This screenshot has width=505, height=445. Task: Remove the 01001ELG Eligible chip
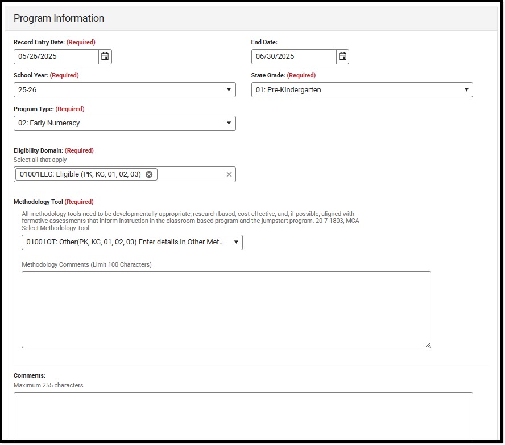pyautogui.click(x=149, y=174)
